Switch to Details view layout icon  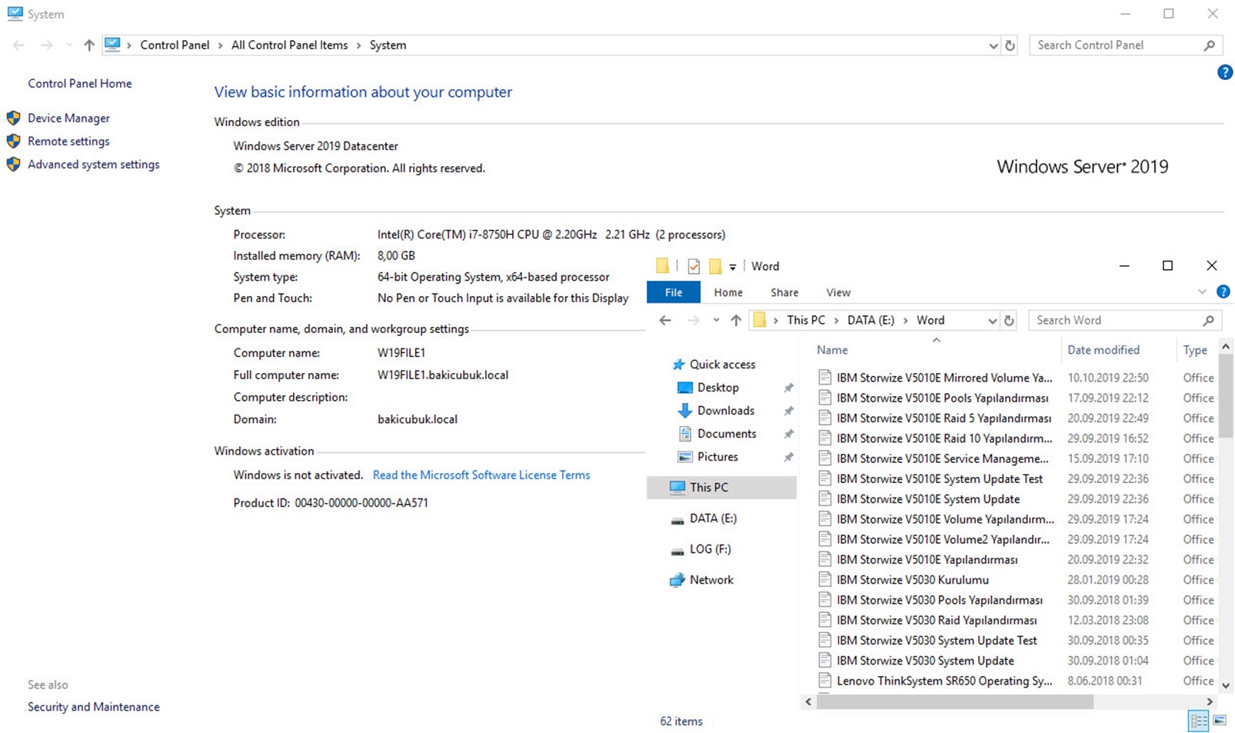tap(1198, 721)
